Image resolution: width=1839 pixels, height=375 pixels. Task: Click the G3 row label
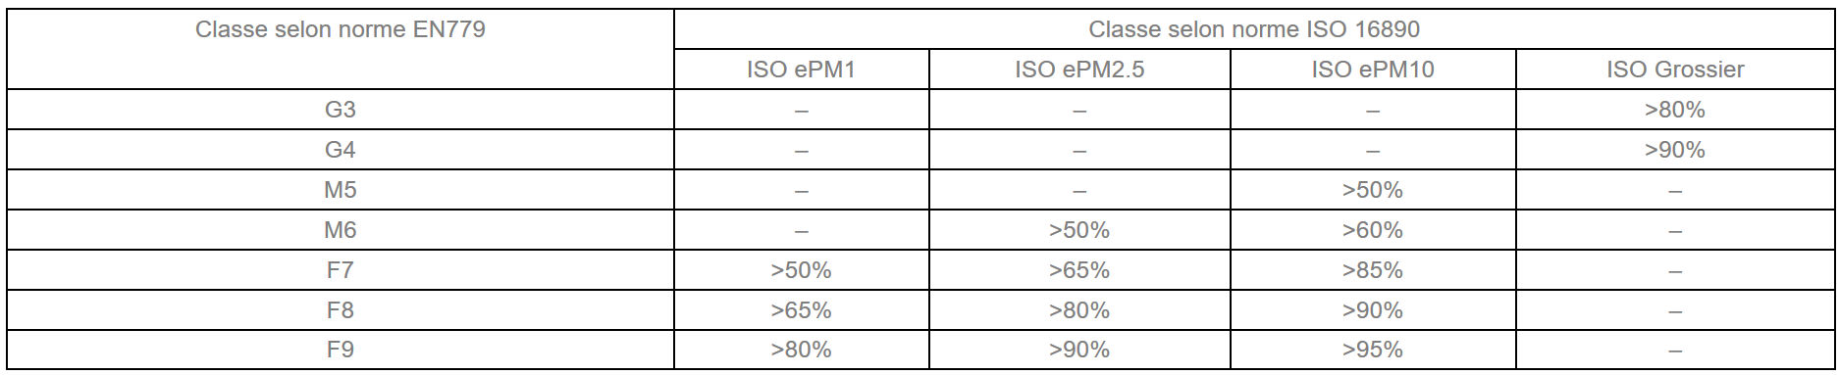coord(341,110)
